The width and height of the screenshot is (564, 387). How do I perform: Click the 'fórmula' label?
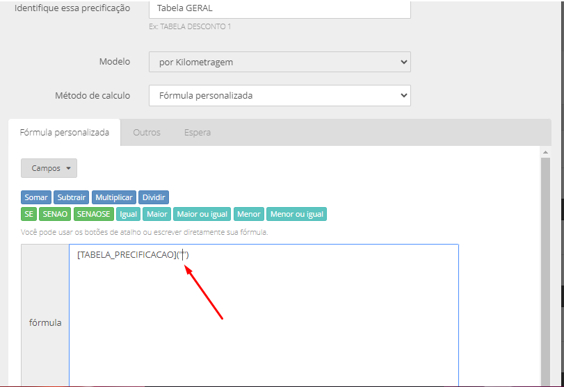[45, 322]
